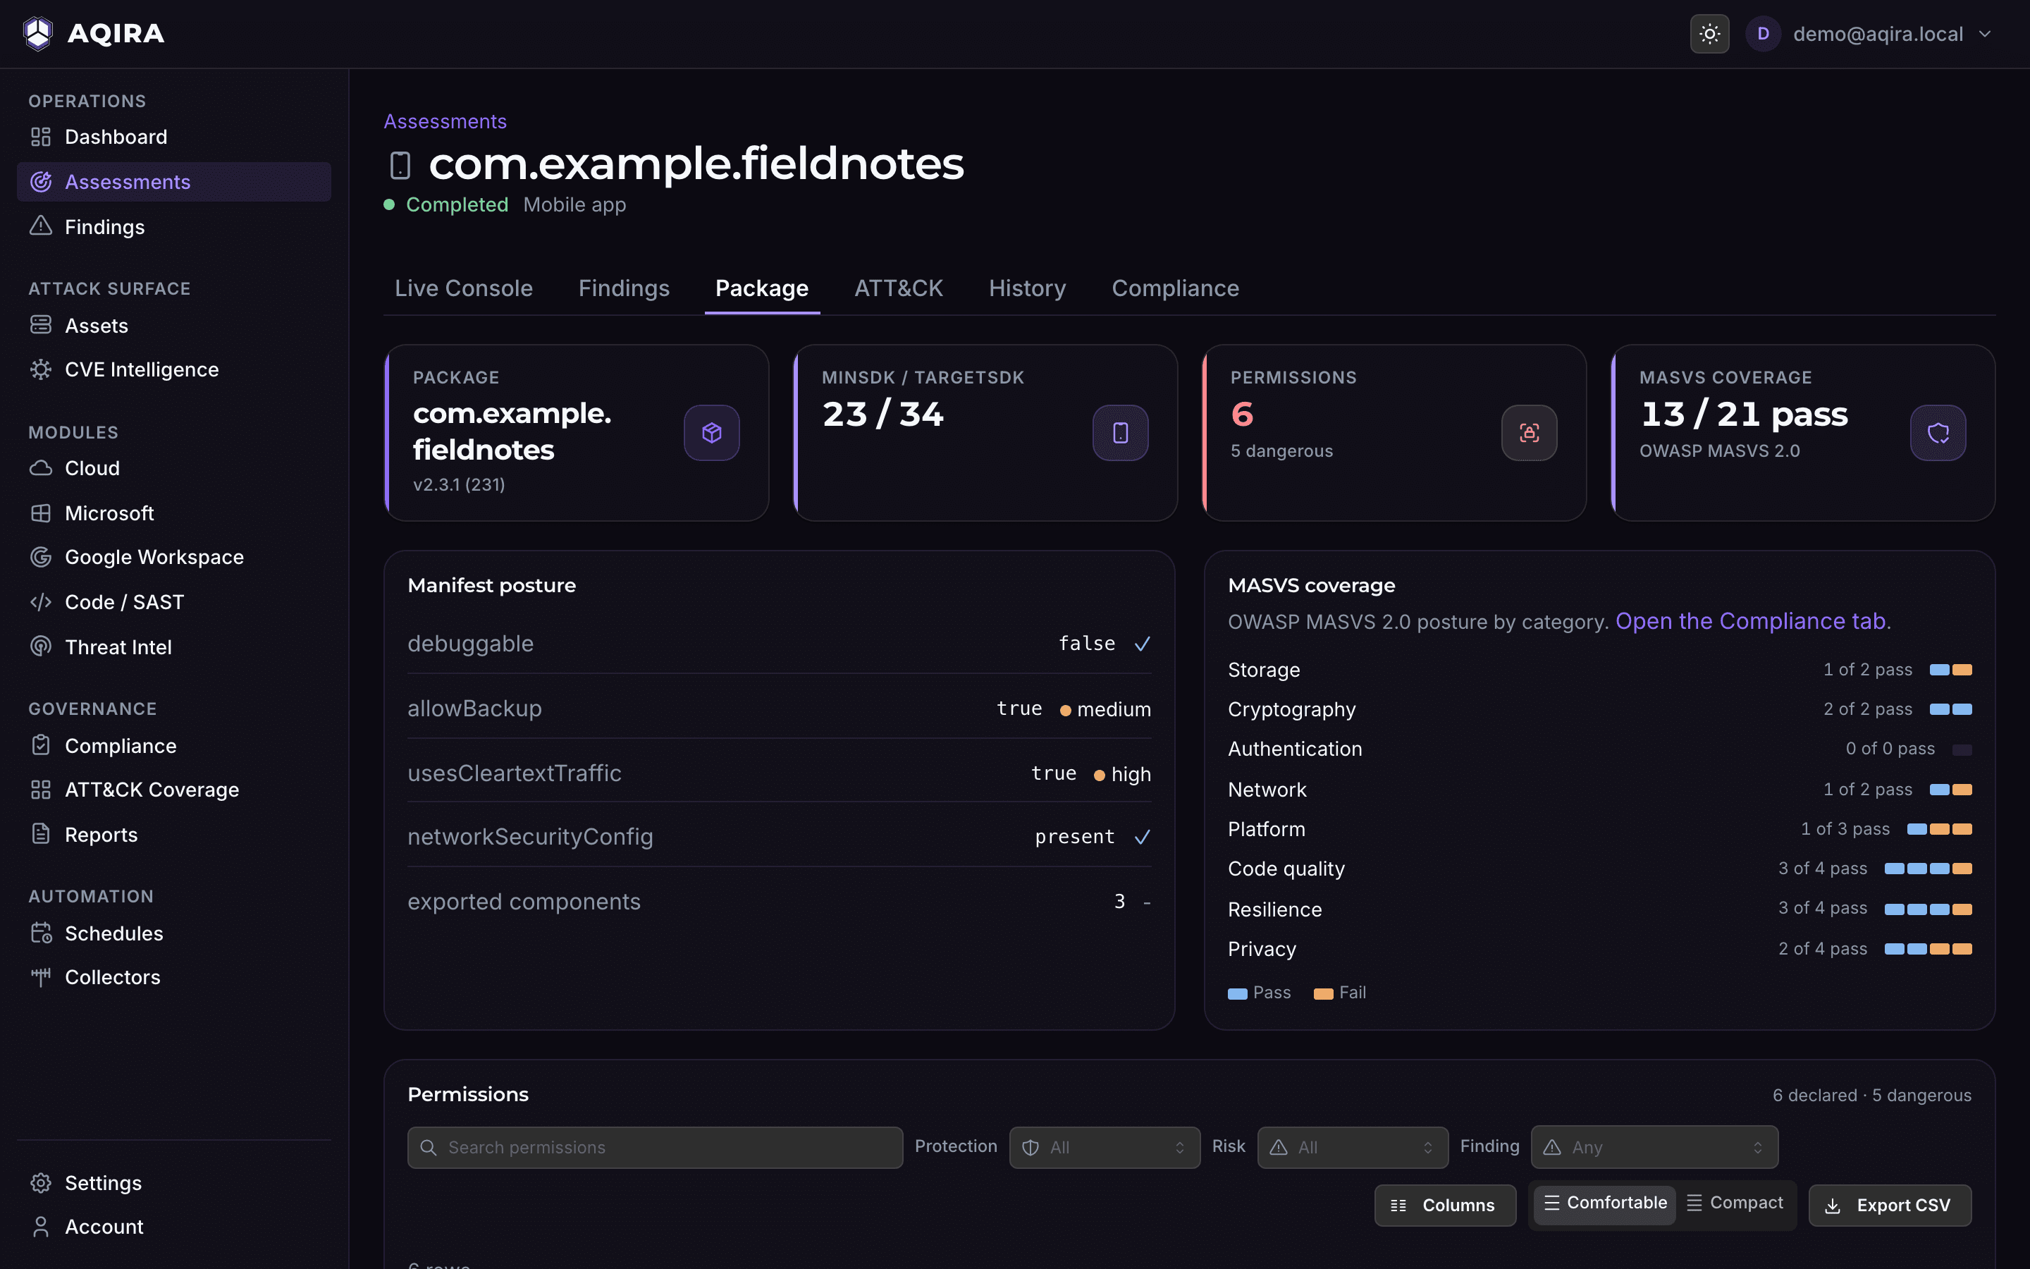Open Reports in the sidebar
The height and width of the screenshot is (1269, 2030).
pos(173,834)
